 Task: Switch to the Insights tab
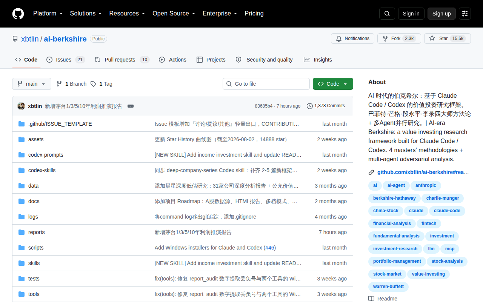[318, 60]
